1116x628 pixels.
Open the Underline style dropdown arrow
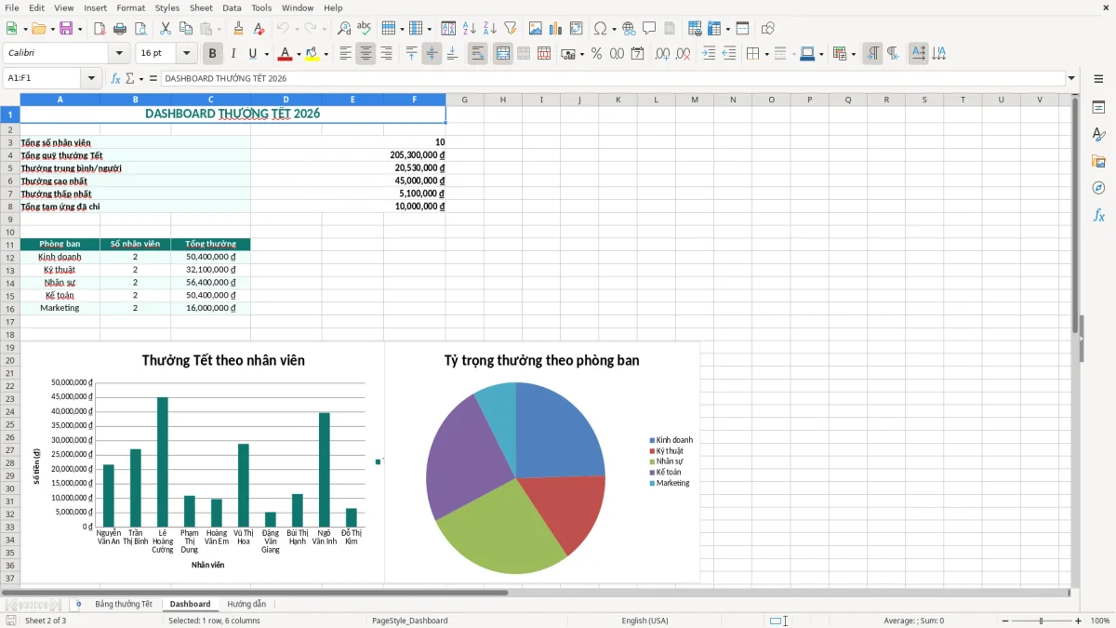pyautogui.click(x=266, y=54)
